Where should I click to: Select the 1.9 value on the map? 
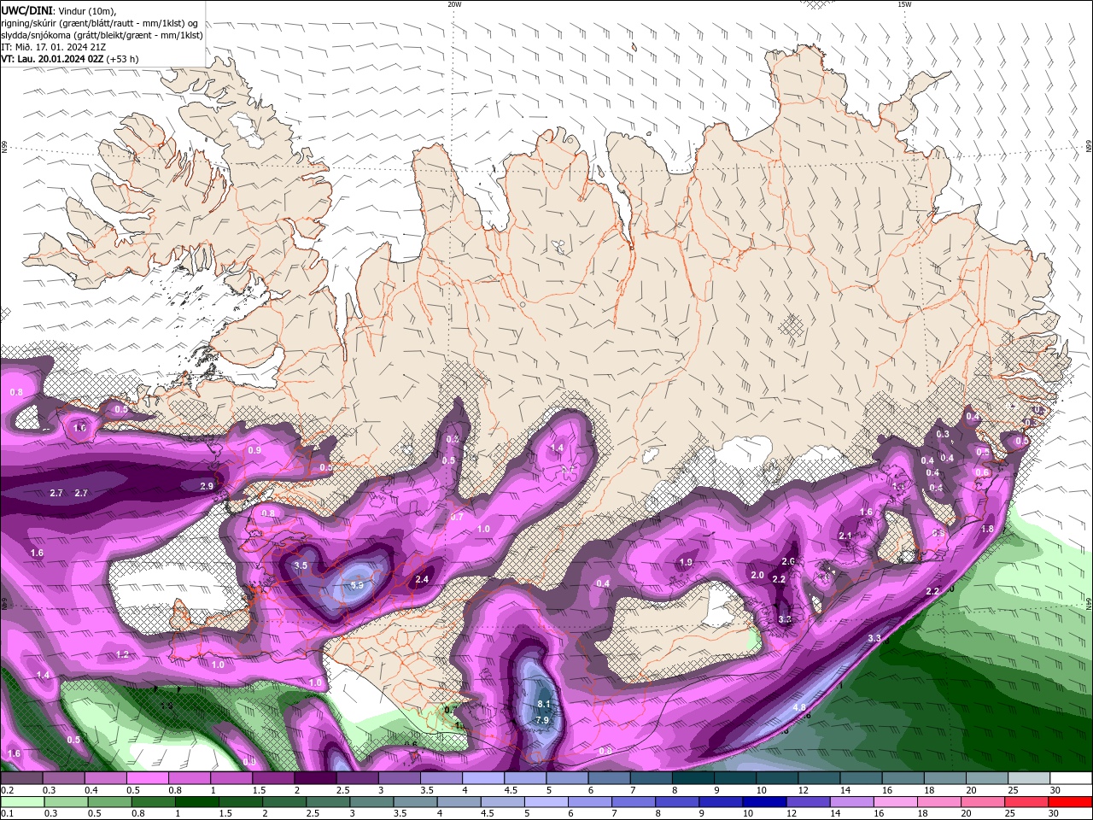point(686,563)
